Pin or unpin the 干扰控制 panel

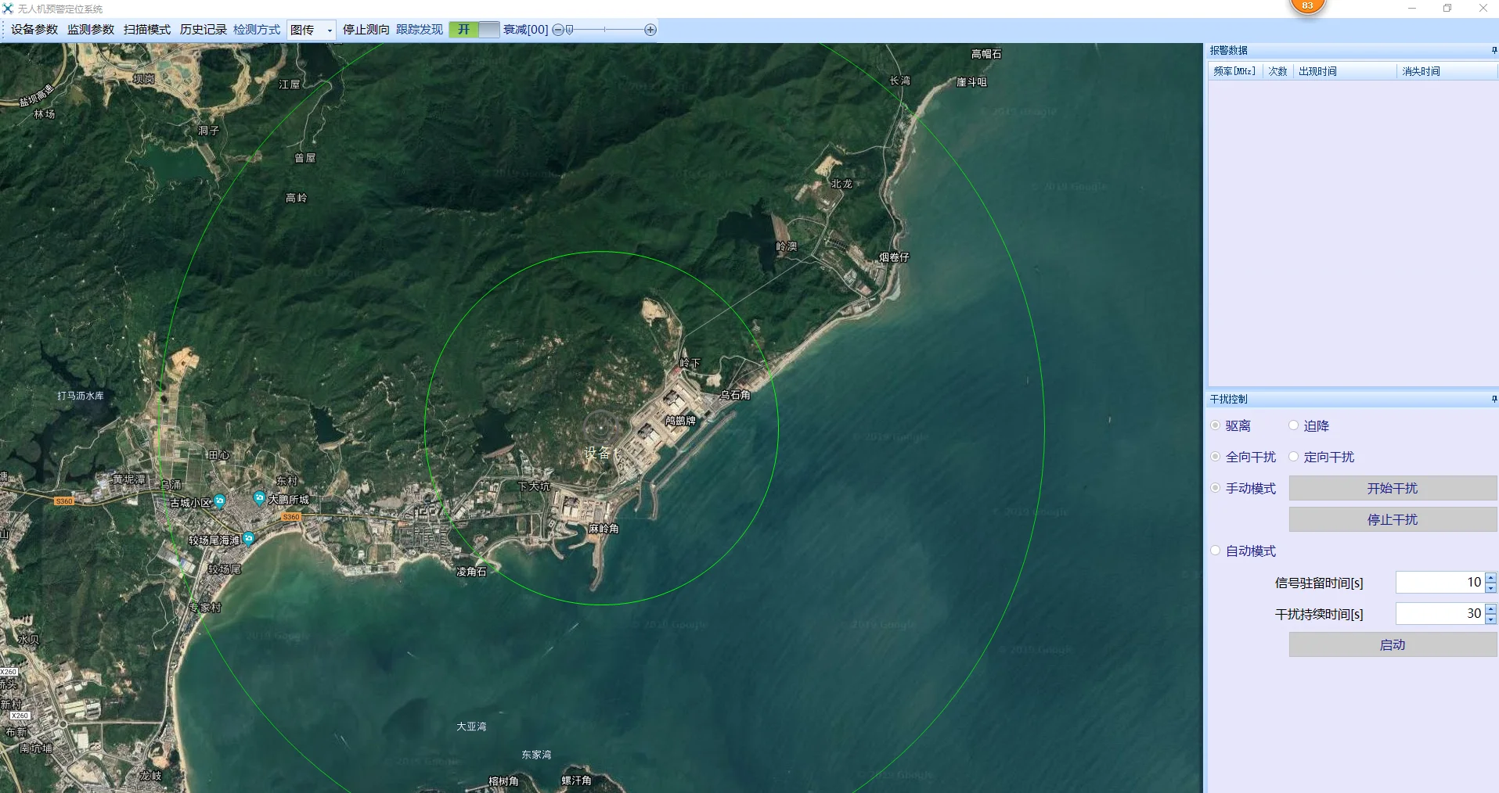(1494, 399)
